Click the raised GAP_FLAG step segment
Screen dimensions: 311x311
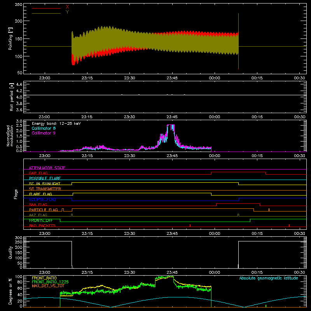[238, 172]
